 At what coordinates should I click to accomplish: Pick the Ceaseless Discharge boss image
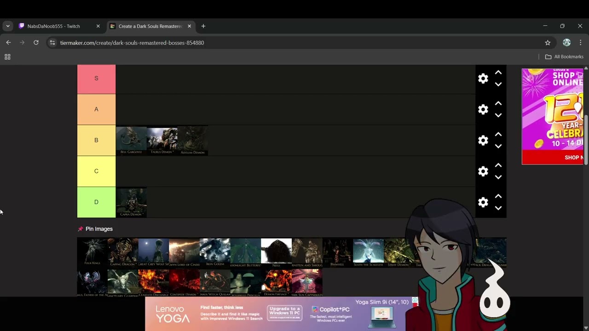pyautogui.click(x=154, y=282)
